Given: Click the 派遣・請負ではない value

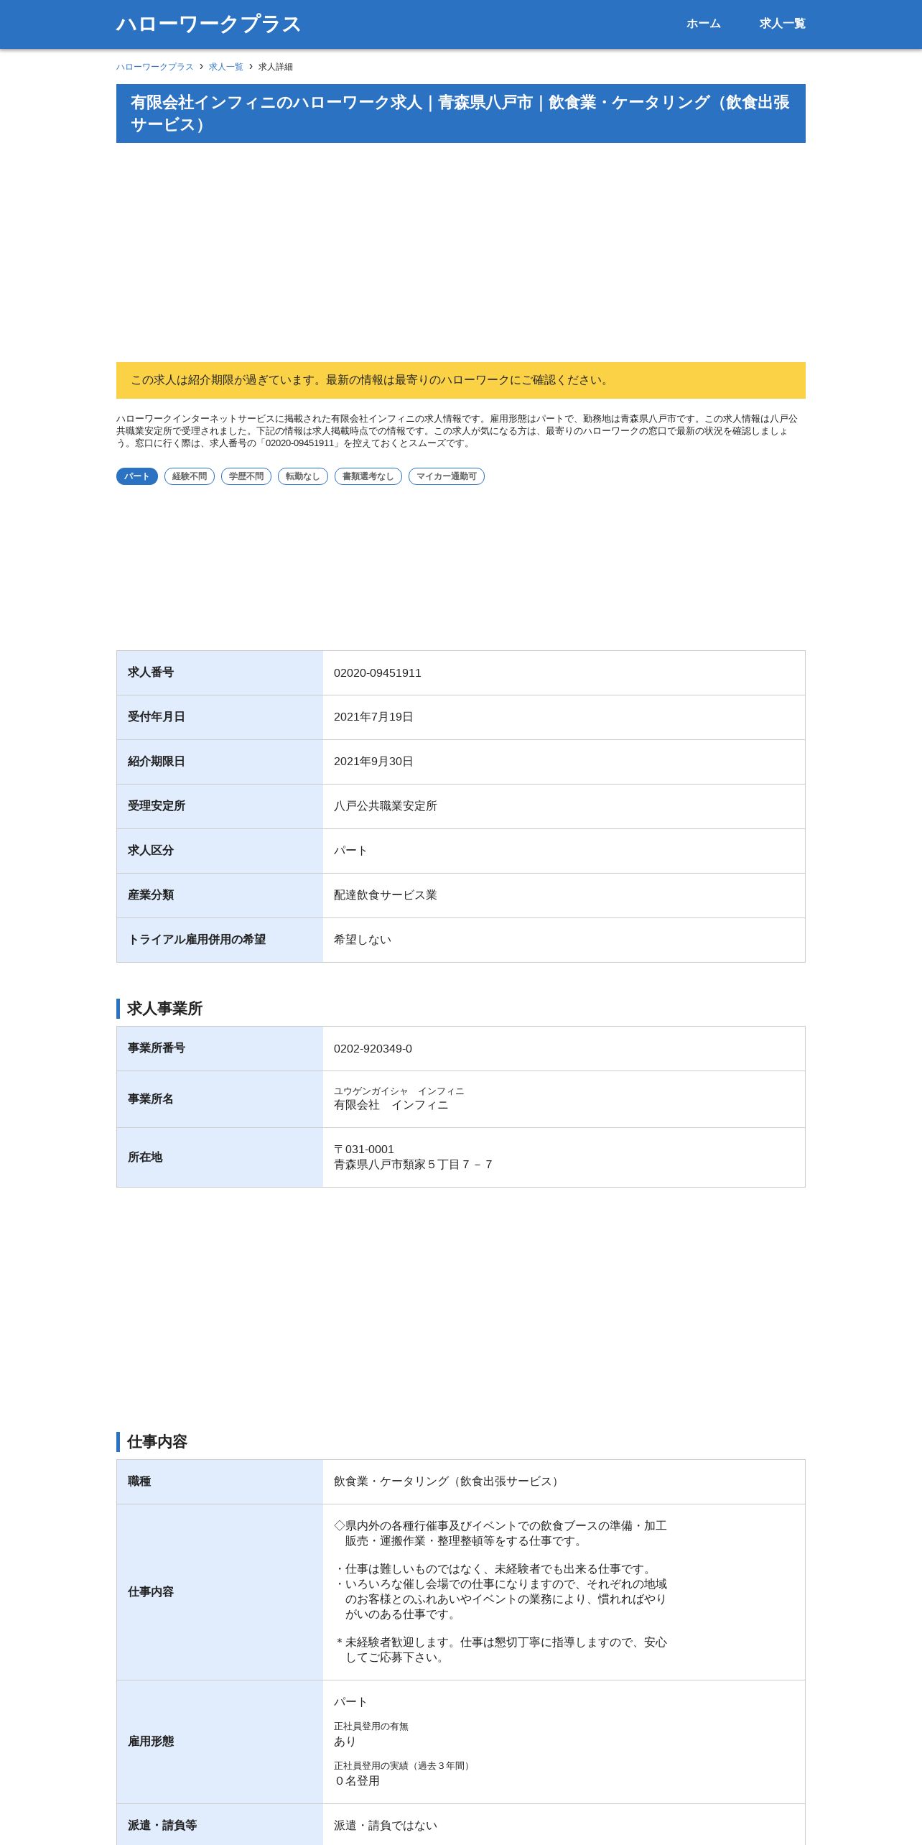Looking at the screenshot, I should click(x=385, y=1826).
